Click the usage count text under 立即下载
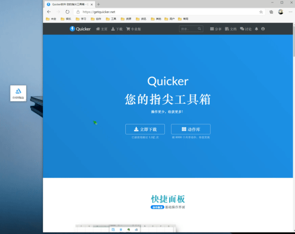 145,137
